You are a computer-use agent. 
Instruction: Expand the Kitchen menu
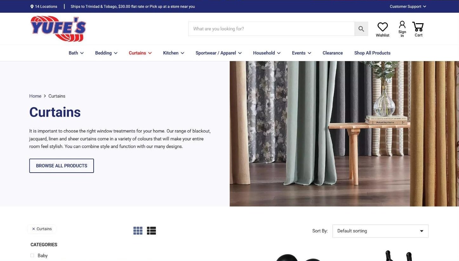pyautogui.click(x=174, y=53)
